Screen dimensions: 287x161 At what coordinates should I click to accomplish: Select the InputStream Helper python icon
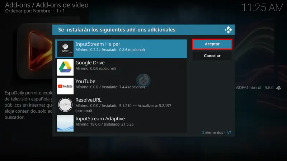coord(65,49)
